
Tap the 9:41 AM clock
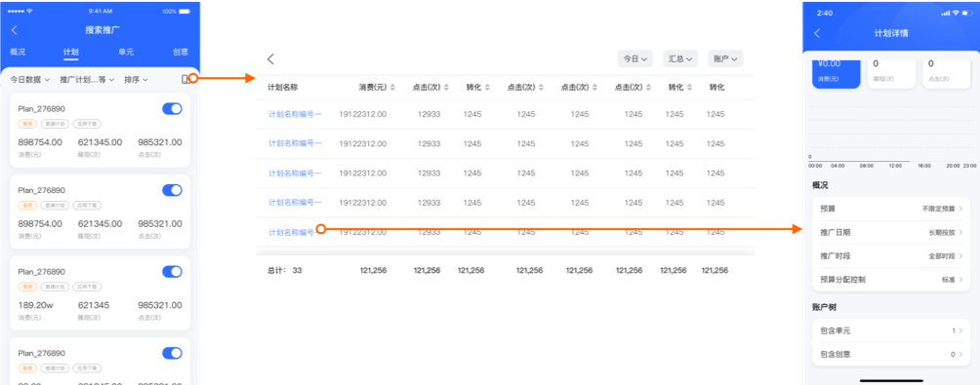click(x=100, y=12)
